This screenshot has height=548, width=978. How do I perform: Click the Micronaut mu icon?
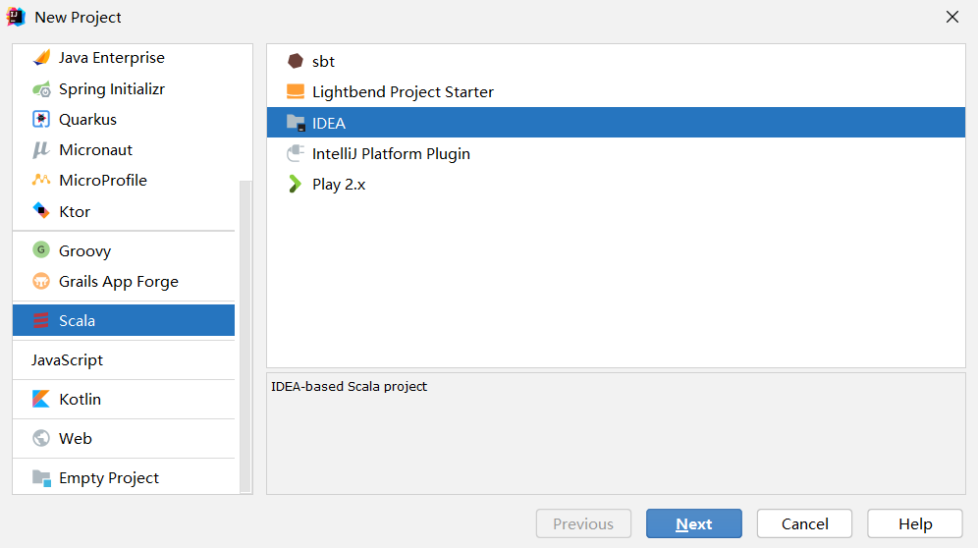(x=41, y=150)
